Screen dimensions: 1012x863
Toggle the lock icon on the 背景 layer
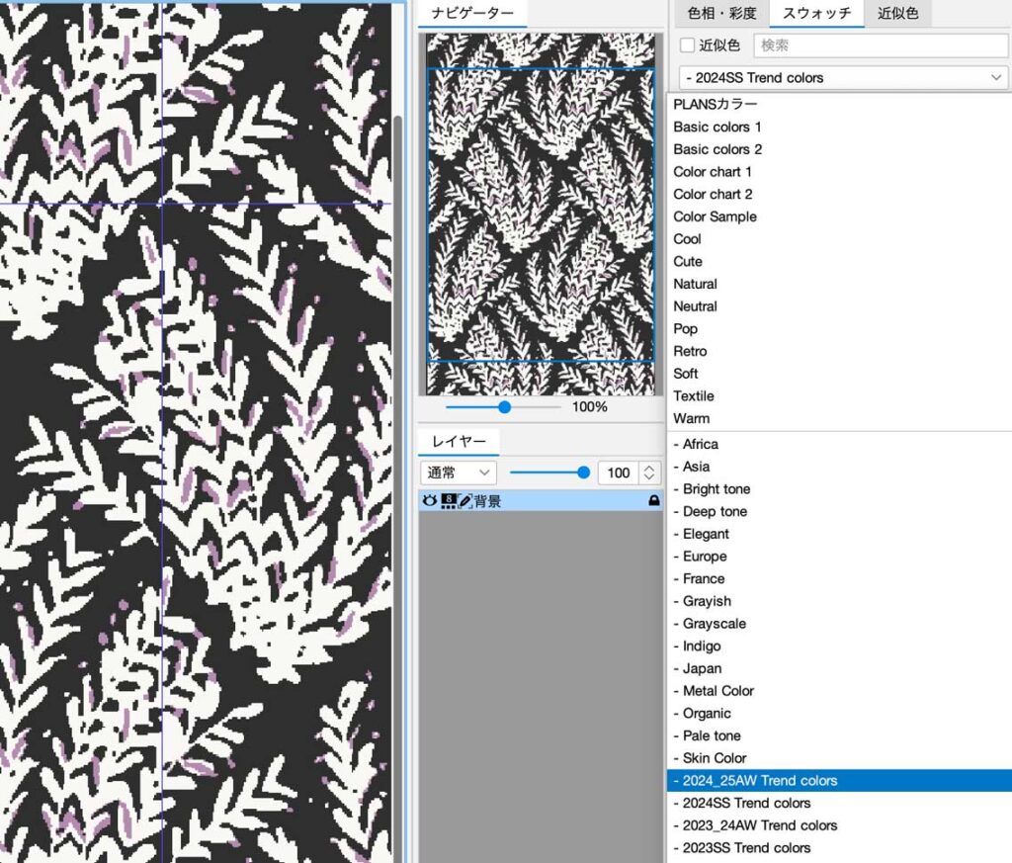(654, 501)
